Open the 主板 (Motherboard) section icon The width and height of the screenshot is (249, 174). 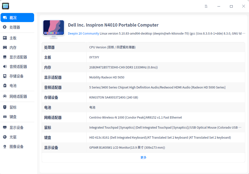tap(5, 38)
